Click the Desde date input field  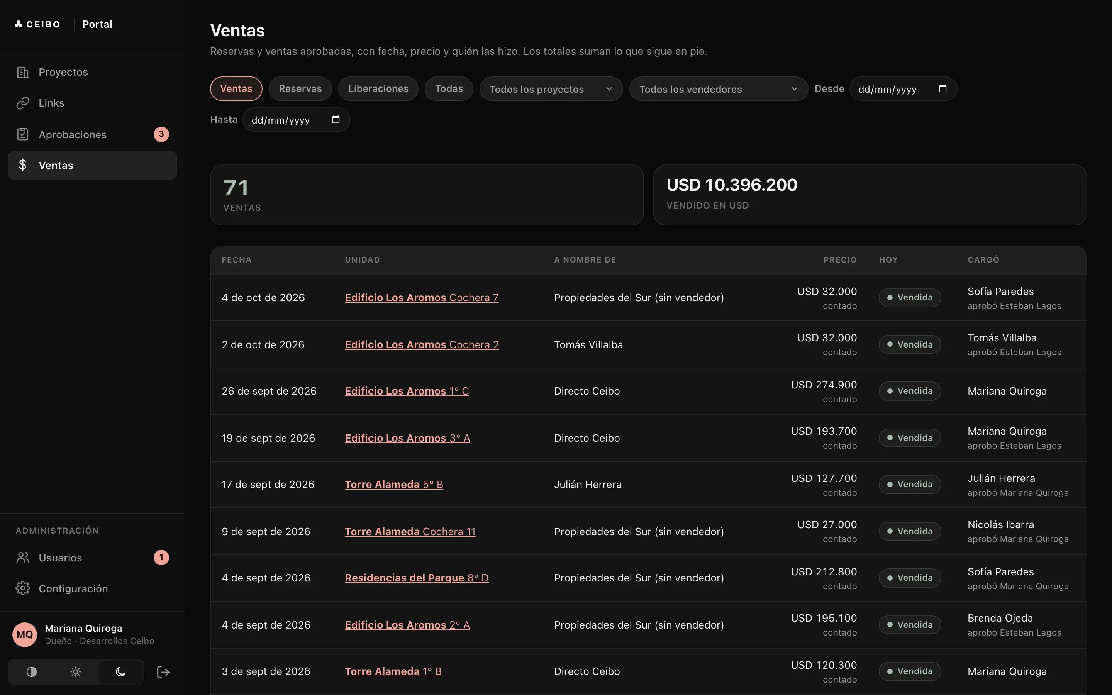(x=903, y=89)
